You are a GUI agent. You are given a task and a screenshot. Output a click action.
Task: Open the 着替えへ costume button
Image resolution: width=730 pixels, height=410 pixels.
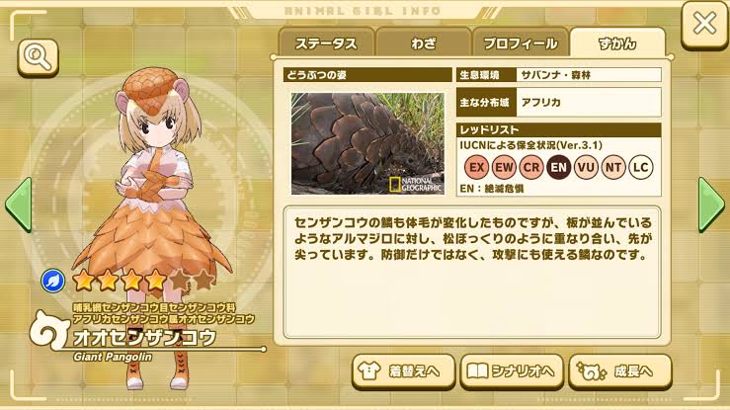pos(403,371)
